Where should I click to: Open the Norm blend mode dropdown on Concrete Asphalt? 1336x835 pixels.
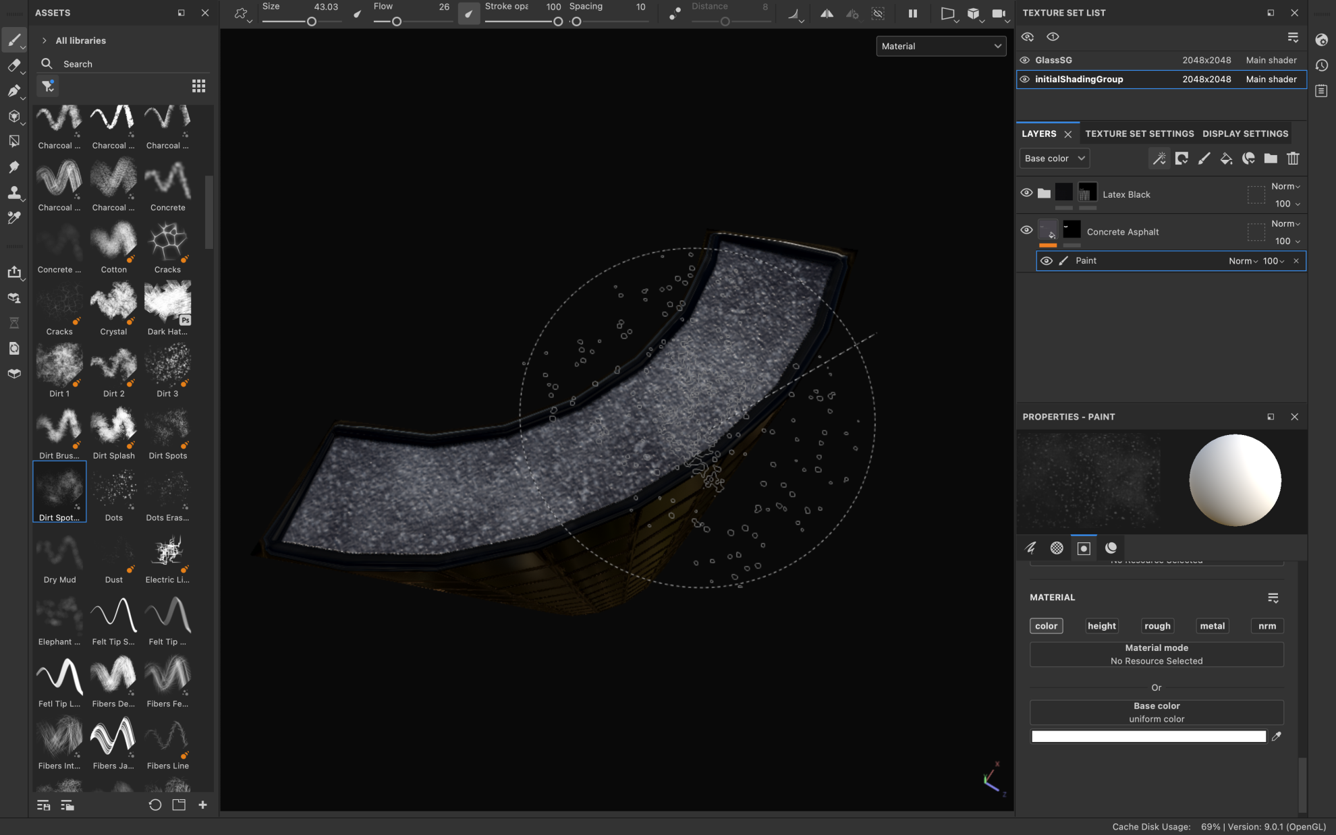1284,223
